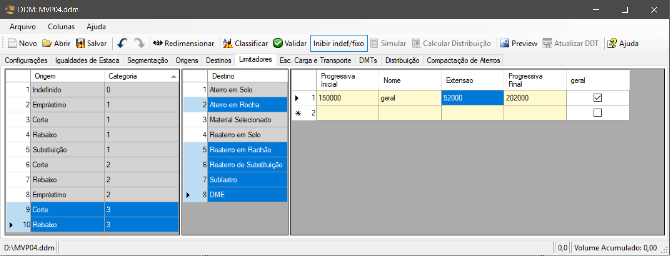The image size is (670, 256).
Task: Click the 150000 Progressiva Inicial cell
Action: pos(347,98)
